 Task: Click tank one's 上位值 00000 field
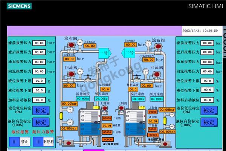[107, 118]
